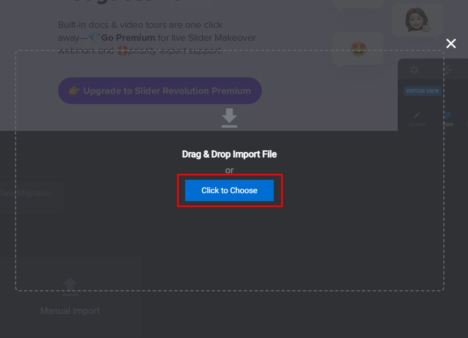Click the star-eyes emoji chat bubble

(358, 49)
